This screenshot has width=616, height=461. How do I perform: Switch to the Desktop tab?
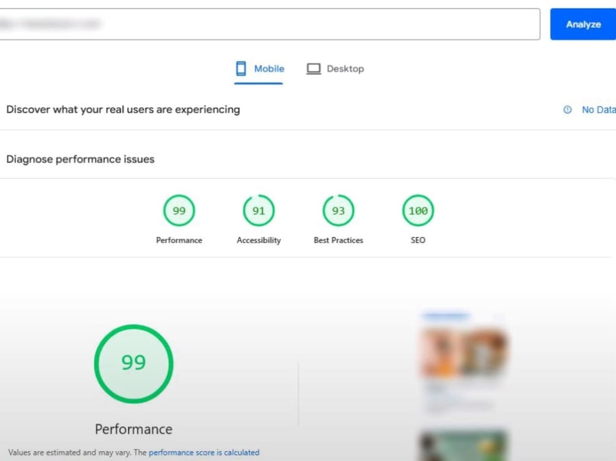click(x=335, y=69)
